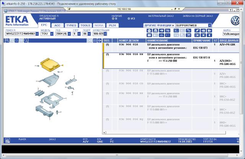The image size is (245, 159).
Task: Select the НАЛИЧИЕ 'В' radio button
Action: (x=113, y=19)
